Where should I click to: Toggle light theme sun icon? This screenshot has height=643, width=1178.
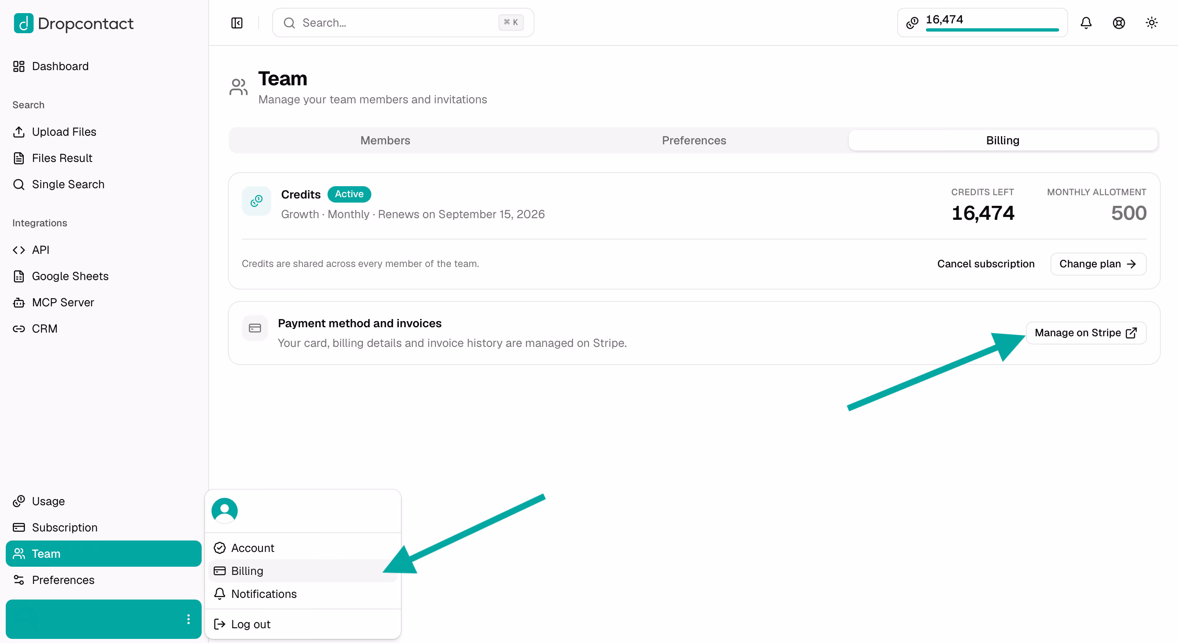click(x=1151, y=23)
